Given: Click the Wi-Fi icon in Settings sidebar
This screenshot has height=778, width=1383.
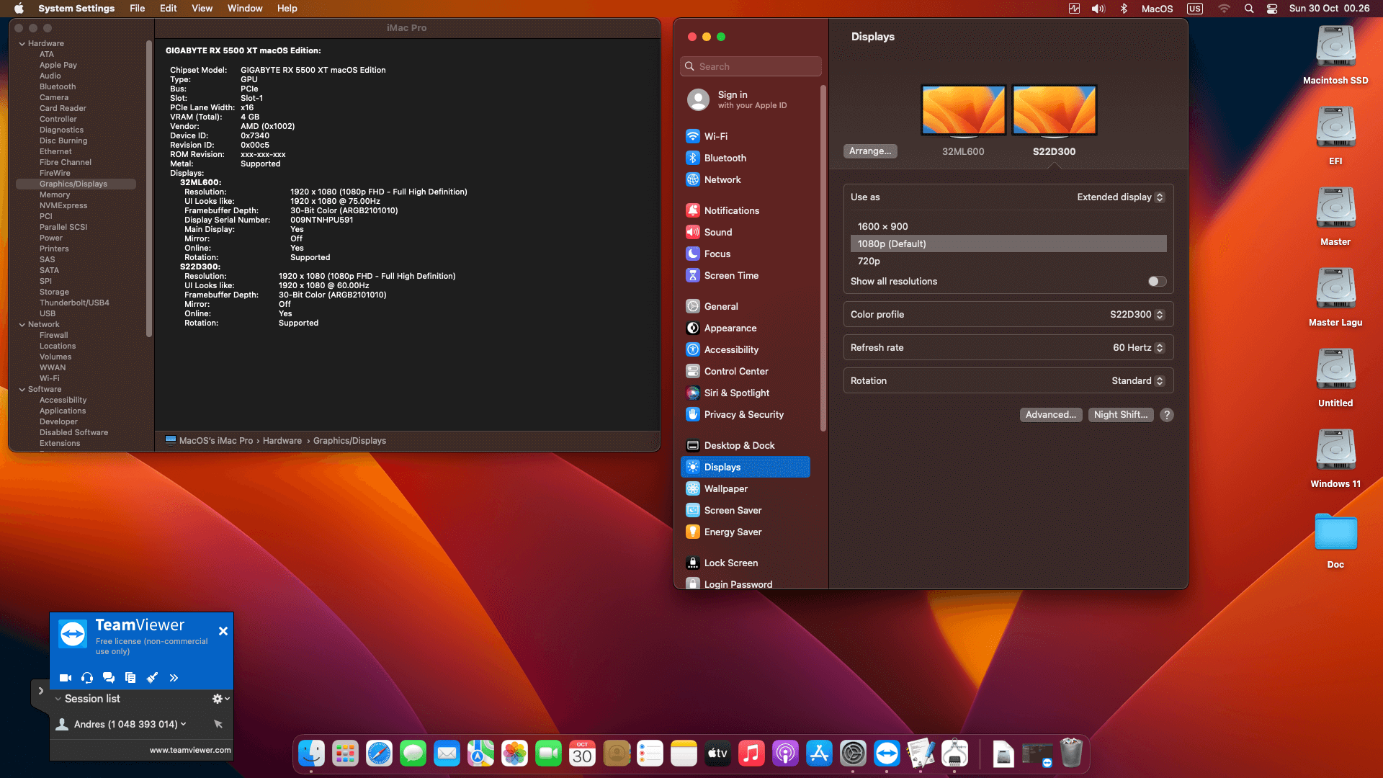Looking at the screenshot, I should pos(692,136).
